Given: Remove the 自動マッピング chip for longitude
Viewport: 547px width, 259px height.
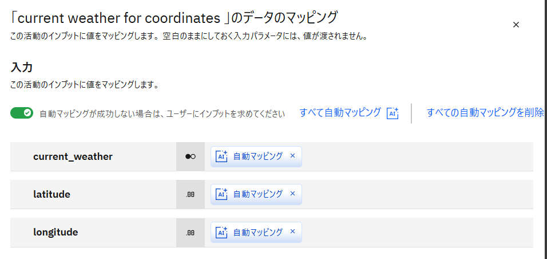Looking at the screenshot, I should click(292, 232).
